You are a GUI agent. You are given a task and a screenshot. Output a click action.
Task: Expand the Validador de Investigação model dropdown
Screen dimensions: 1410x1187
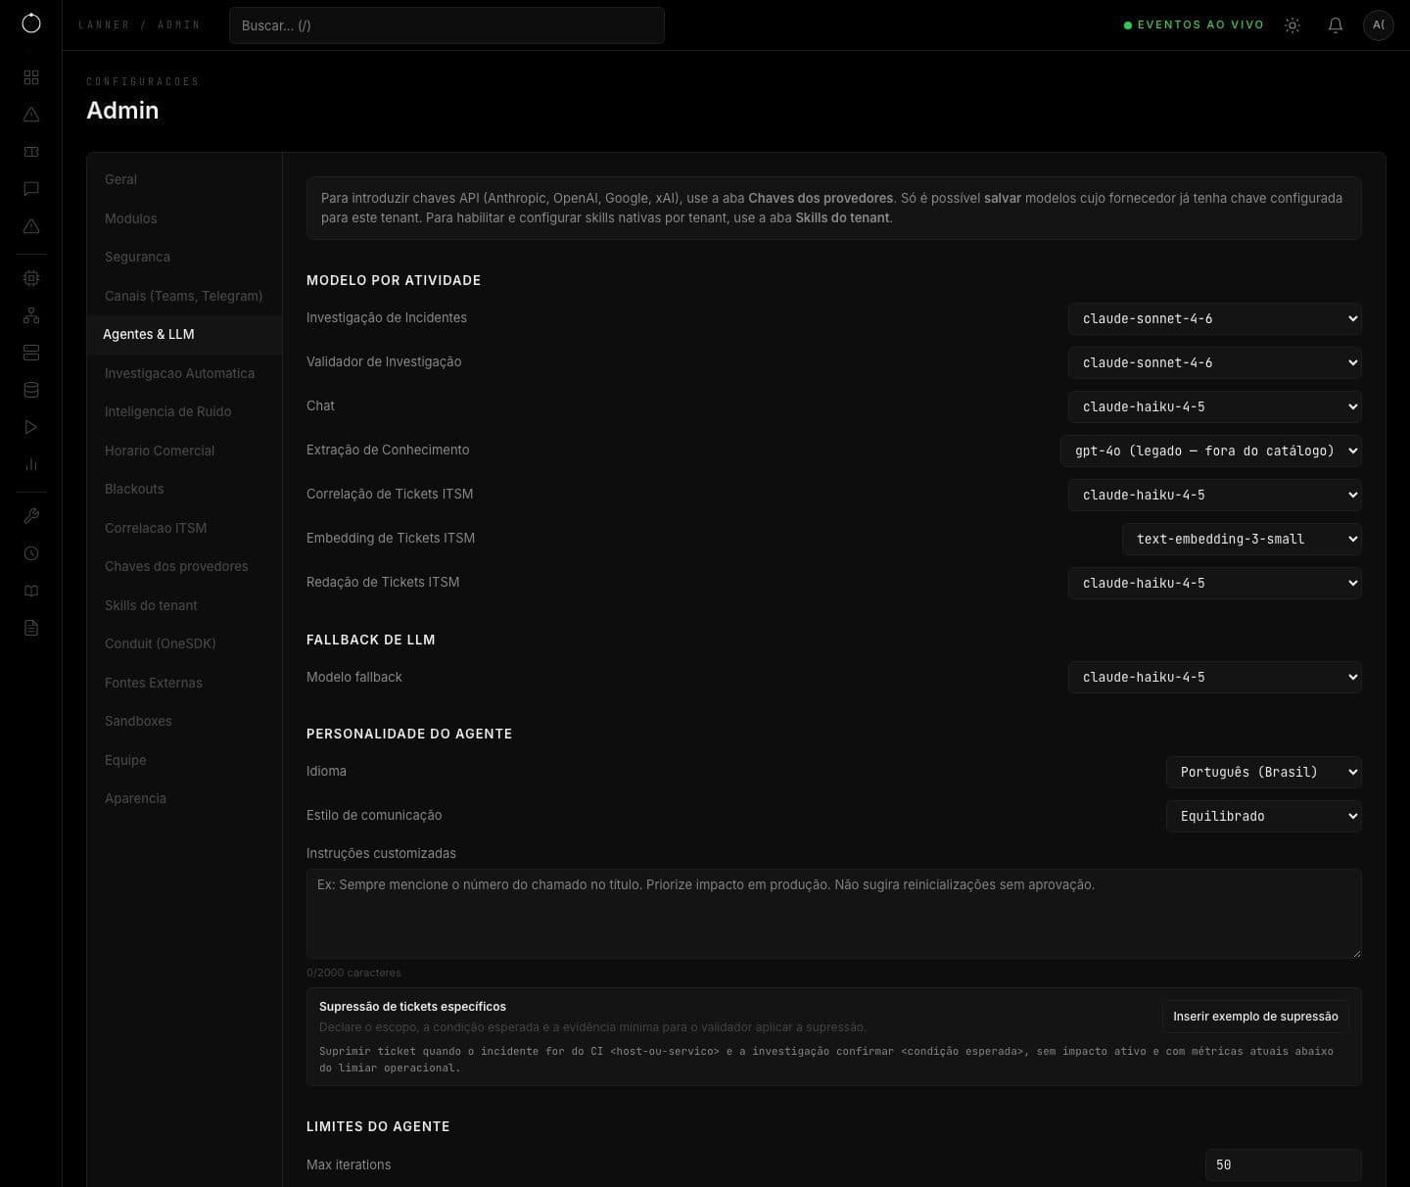coord(1215,362)
